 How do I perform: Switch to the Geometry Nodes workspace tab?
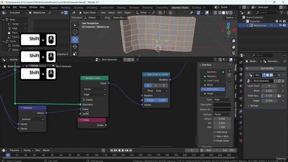tap(180, 8)
